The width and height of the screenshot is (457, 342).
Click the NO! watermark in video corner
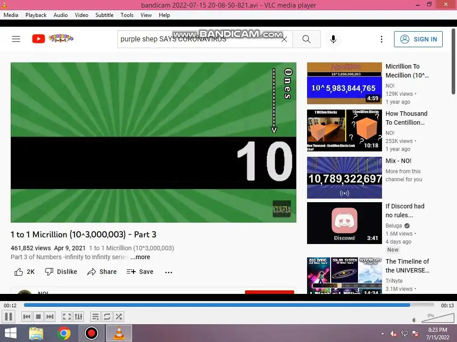(282, 208)
